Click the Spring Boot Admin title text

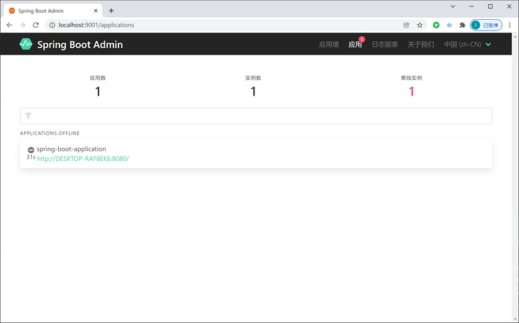(80, 45)
